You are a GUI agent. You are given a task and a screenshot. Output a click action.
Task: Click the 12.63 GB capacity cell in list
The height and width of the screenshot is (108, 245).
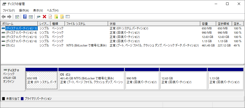208,37
